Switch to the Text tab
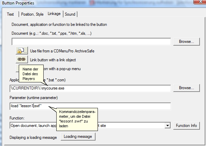 [x=11, y=14]
